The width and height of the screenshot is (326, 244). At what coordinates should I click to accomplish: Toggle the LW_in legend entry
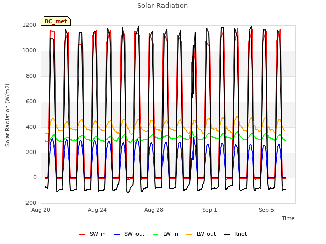point(166,234)
